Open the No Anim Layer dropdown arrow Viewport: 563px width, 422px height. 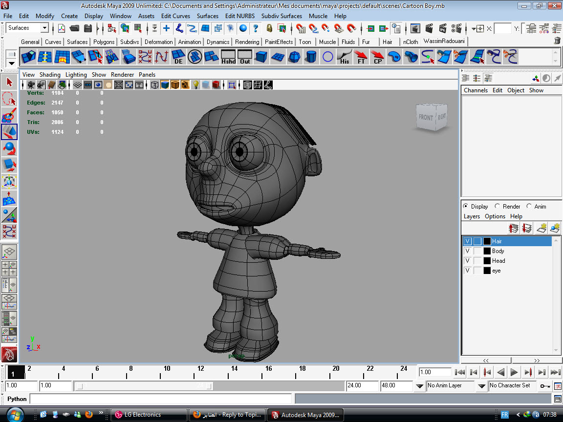(x=419, y=386)
